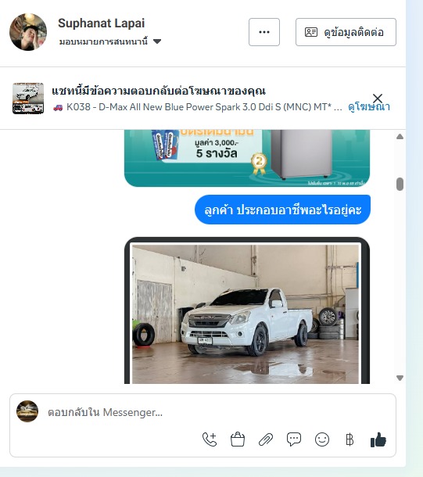Open the D-Max ad thumbnail image

point(28,99)
